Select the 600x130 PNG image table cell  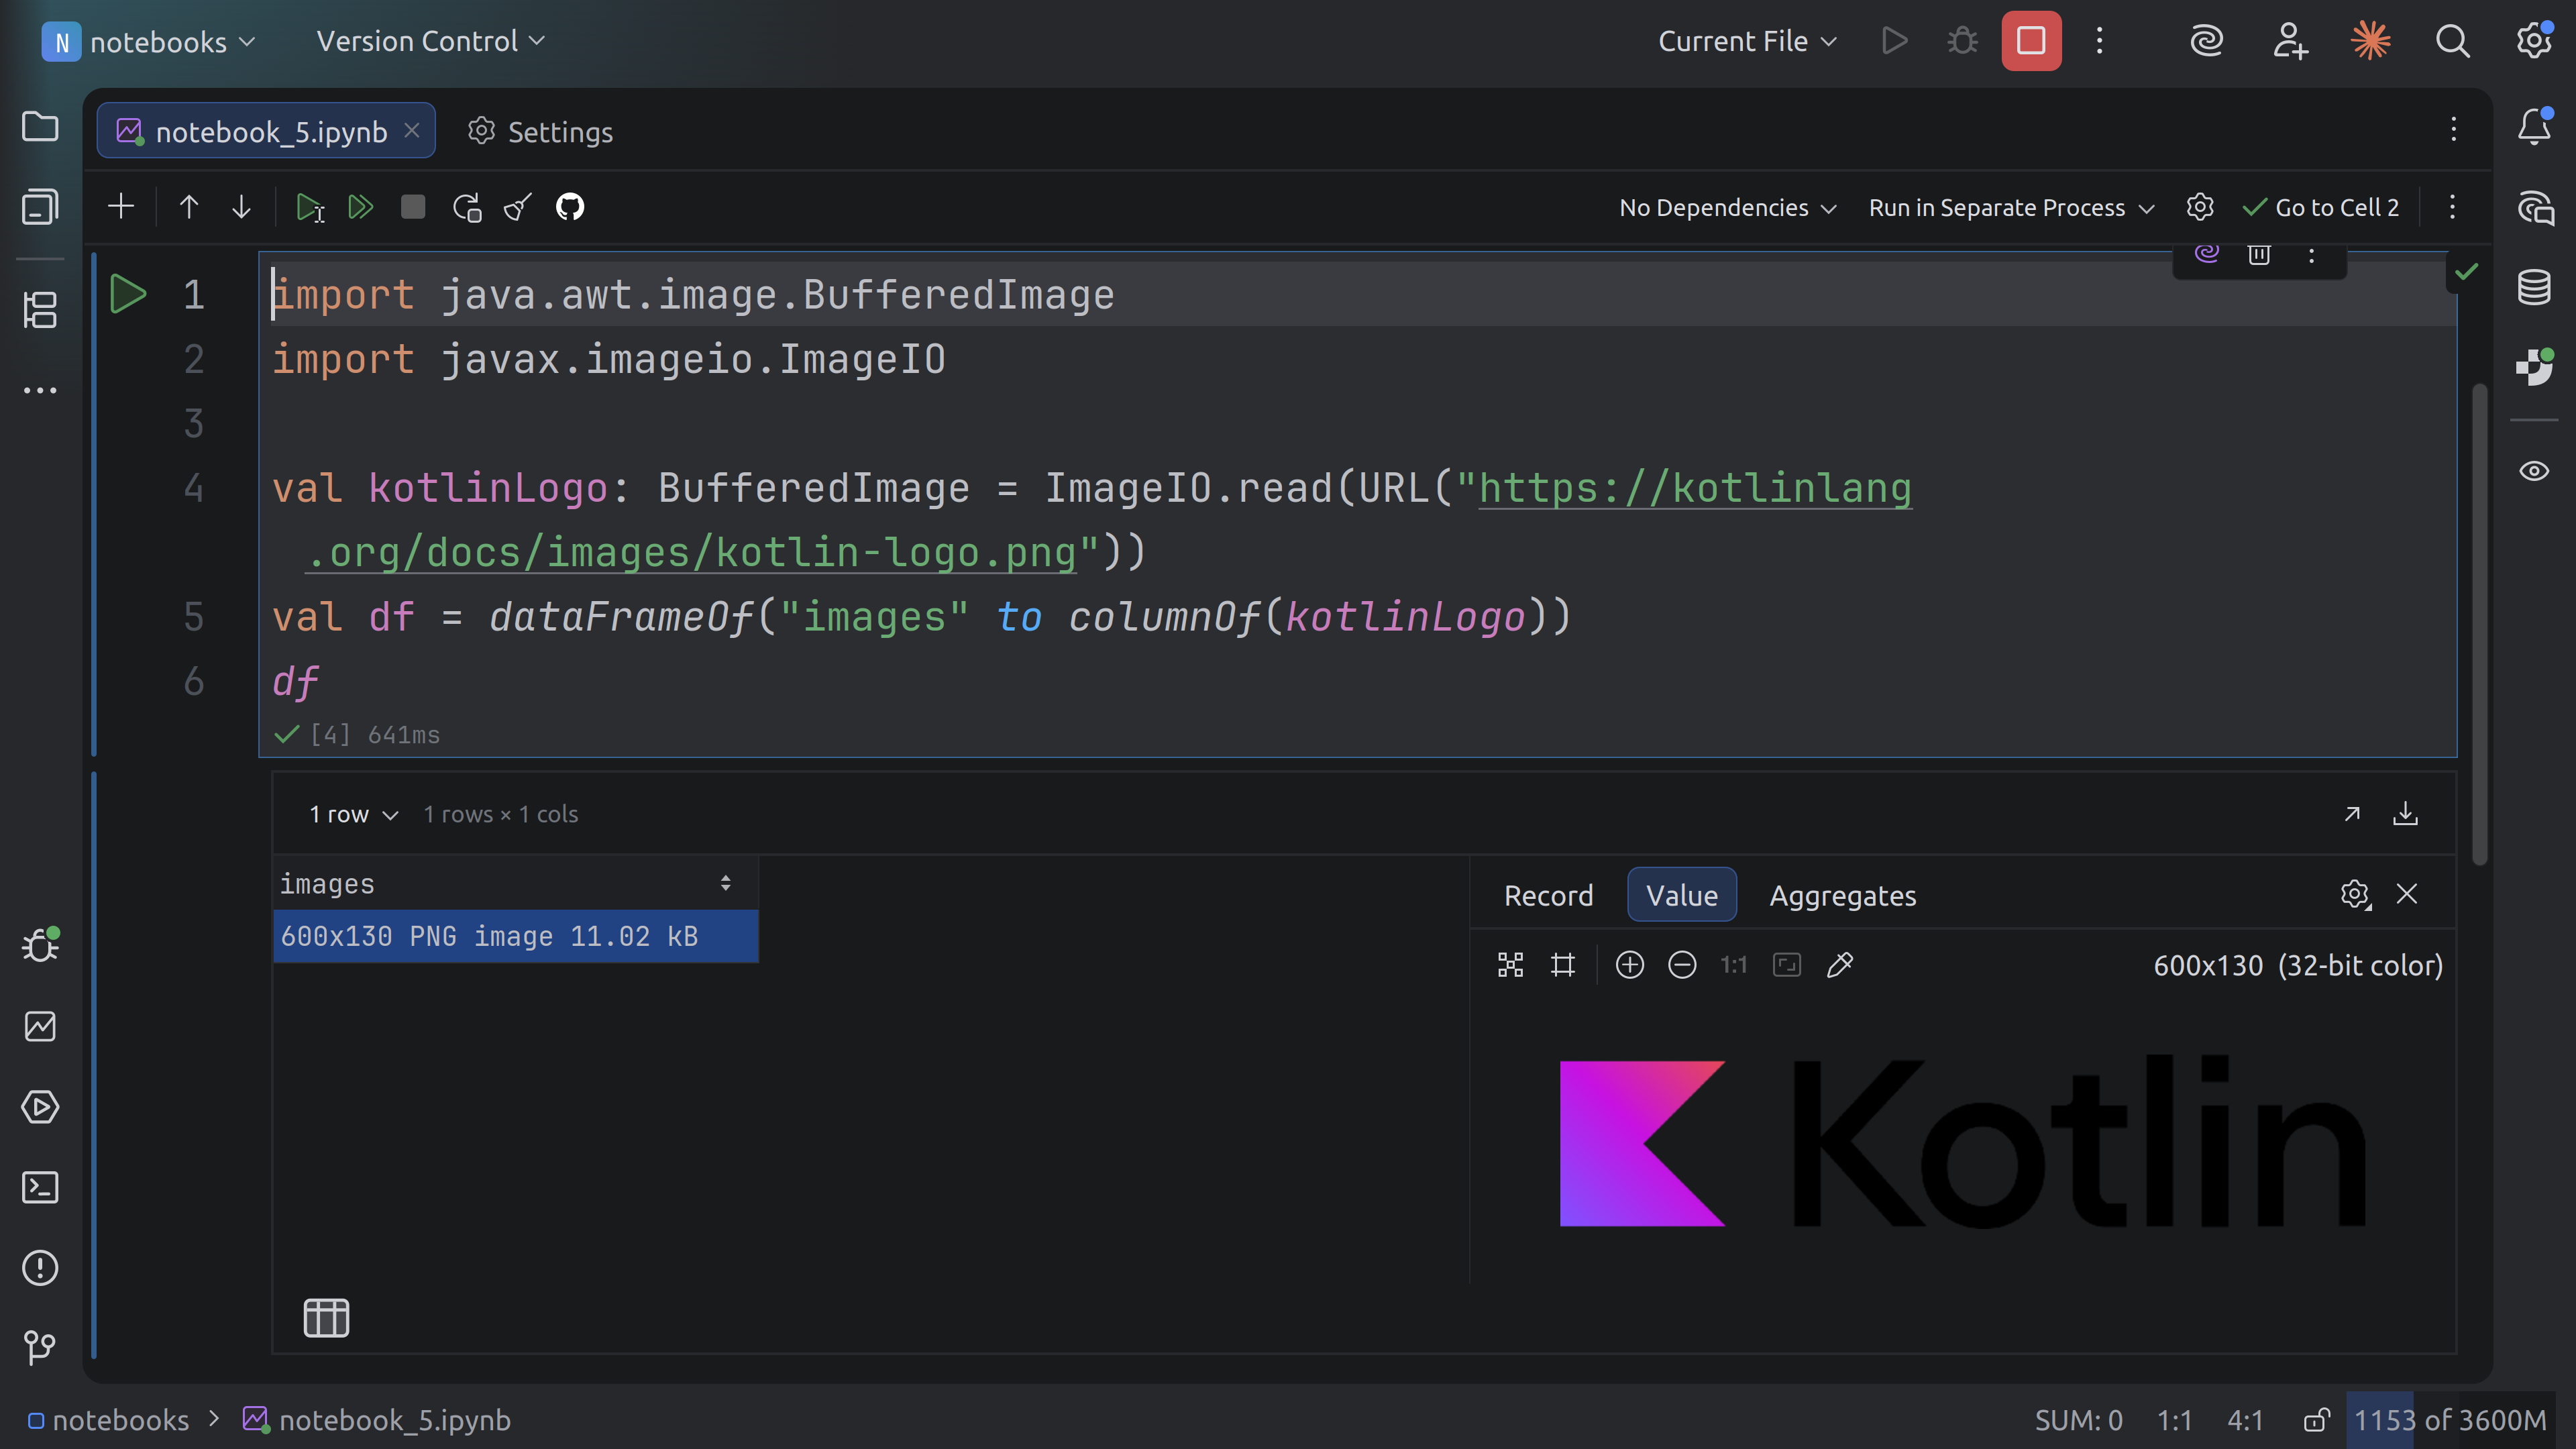tap(515, 936)
